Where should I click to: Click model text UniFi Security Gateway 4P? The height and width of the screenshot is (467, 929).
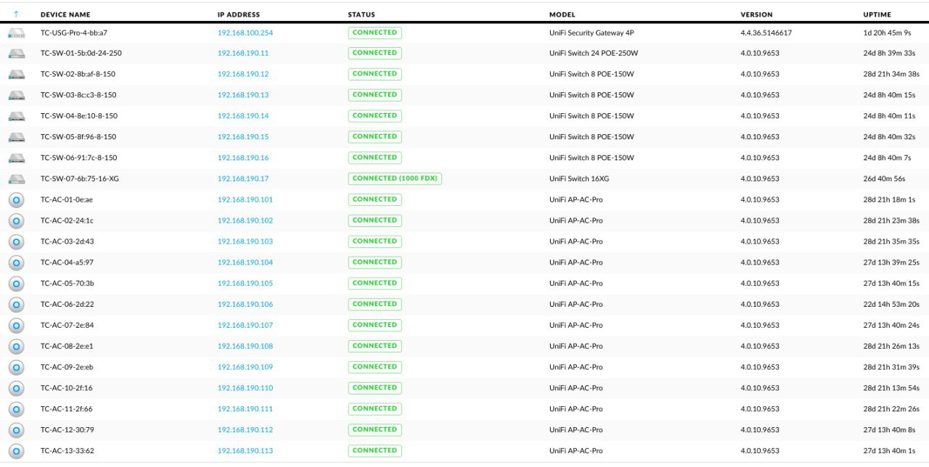click(592, 33)
